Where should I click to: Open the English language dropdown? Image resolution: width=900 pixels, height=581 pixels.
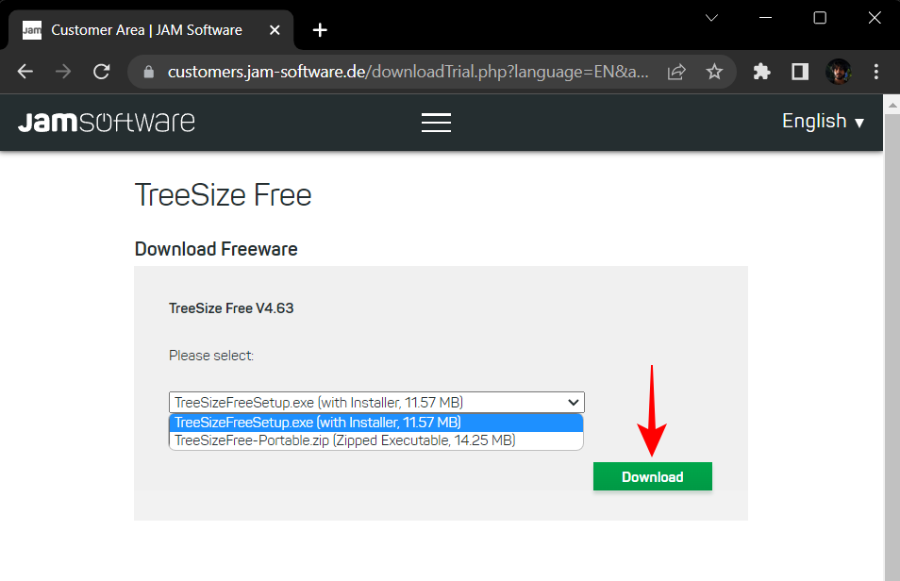point(822,121)
